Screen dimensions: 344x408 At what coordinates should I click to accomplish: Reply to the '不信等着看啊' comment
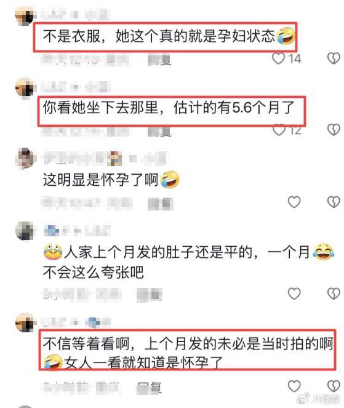pyautogui.click(x=150, y=388)
